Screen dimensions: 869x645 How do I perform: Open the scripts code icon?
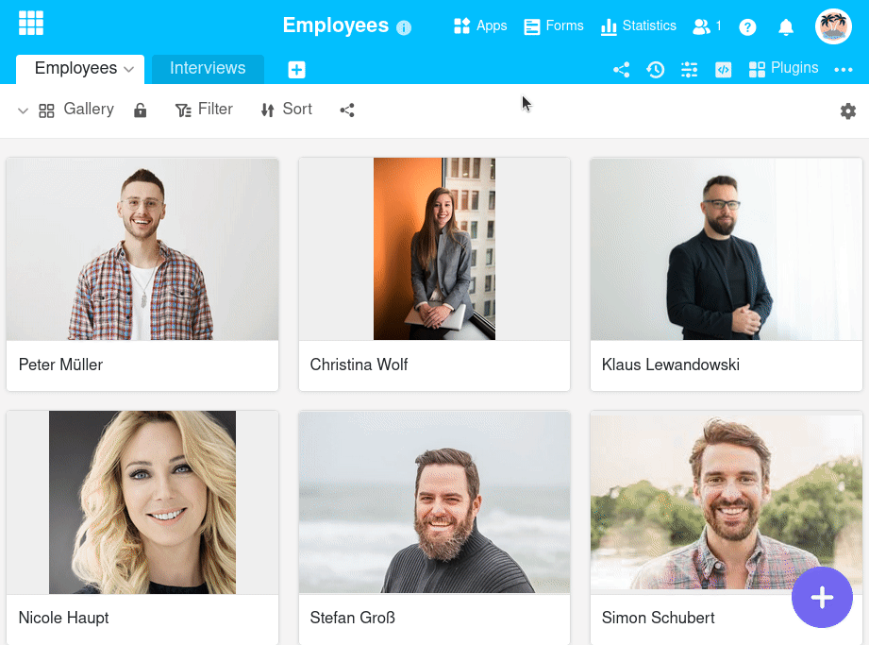pos(723,69)
